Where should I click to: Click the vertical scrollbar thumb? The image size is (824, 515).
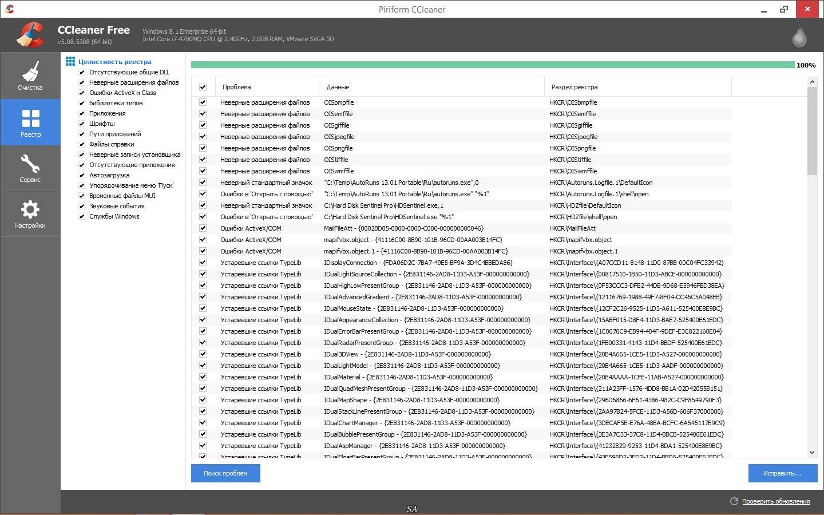click(812, 132)
